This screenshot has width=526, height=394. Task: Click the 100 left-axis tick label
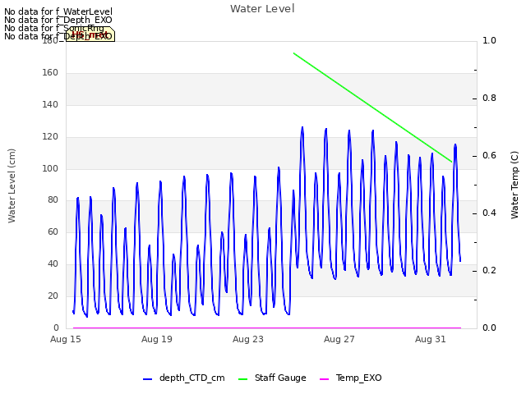pyautogui.click(x=50, y=168)
